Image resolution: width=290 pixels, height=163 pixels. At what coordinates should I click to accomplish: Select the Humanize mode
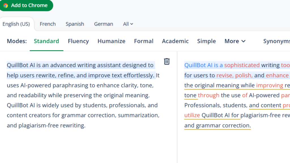coord(111,41)
